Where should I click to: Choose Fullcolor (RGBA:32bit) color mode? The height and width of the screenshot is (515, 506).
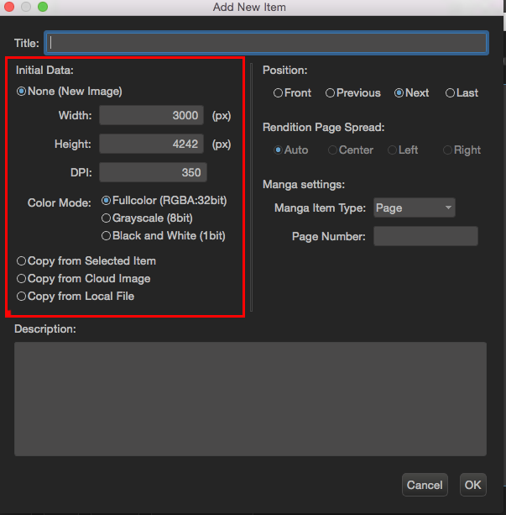(164, 200)
